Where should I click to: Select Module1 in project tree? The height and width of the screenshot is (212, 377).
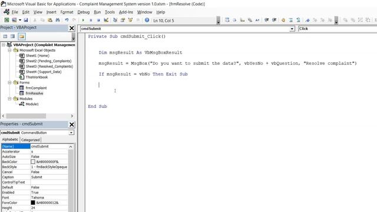32,104
